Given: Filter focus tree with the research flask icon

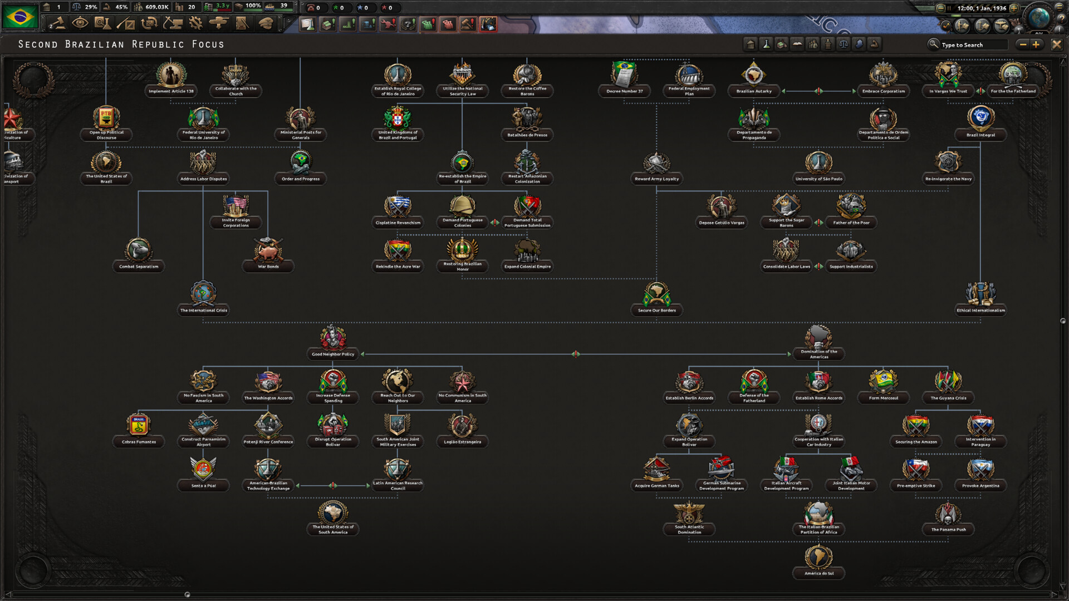Looking at the screenshot, I should [766, 44].
